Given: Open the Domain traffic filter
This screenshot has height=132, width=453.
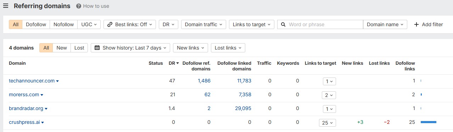Looking at the screenshot, I should (203, 24).
